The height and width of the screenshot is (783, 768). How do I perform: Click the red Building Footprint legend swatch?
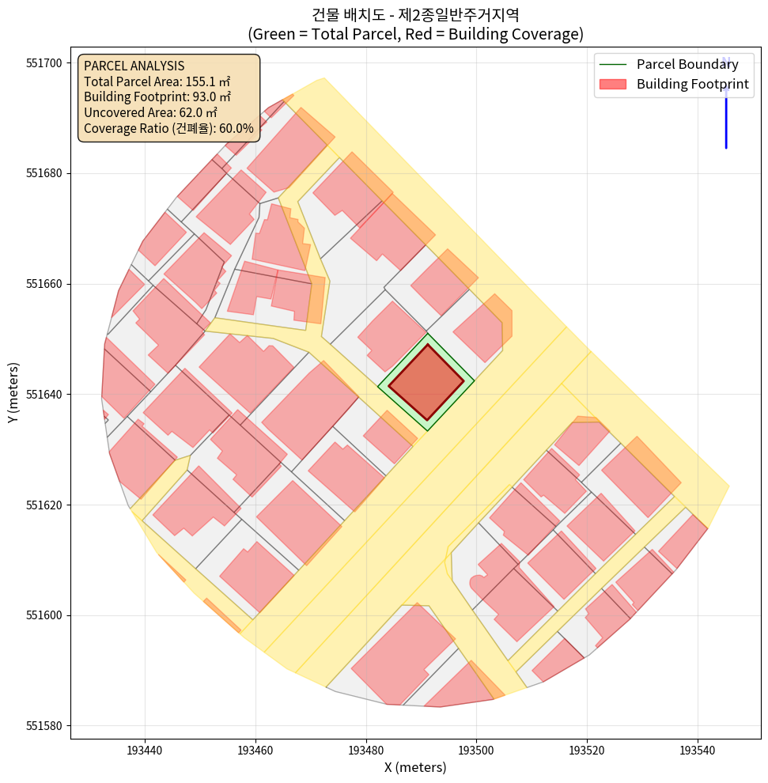coord(612,85)
